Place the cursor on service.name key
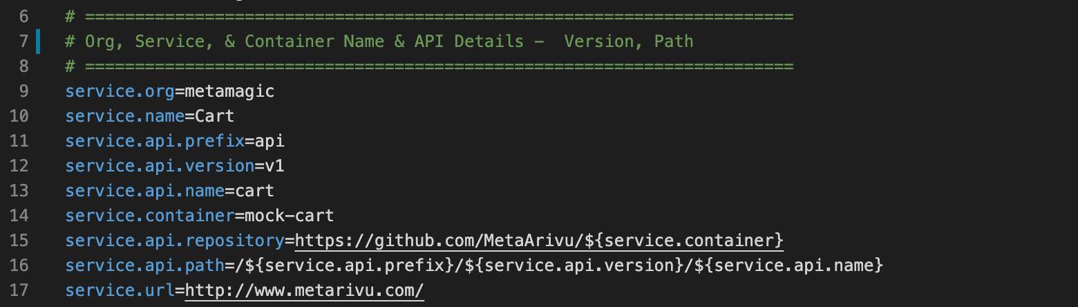The height and width of the screenshot is (307, 1078). (x=125, y=116)
